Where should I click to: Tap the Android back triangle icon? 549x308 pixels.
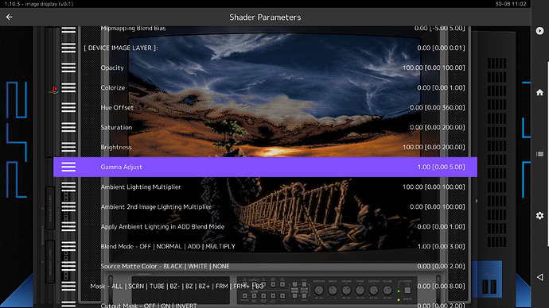coord(539,277)
